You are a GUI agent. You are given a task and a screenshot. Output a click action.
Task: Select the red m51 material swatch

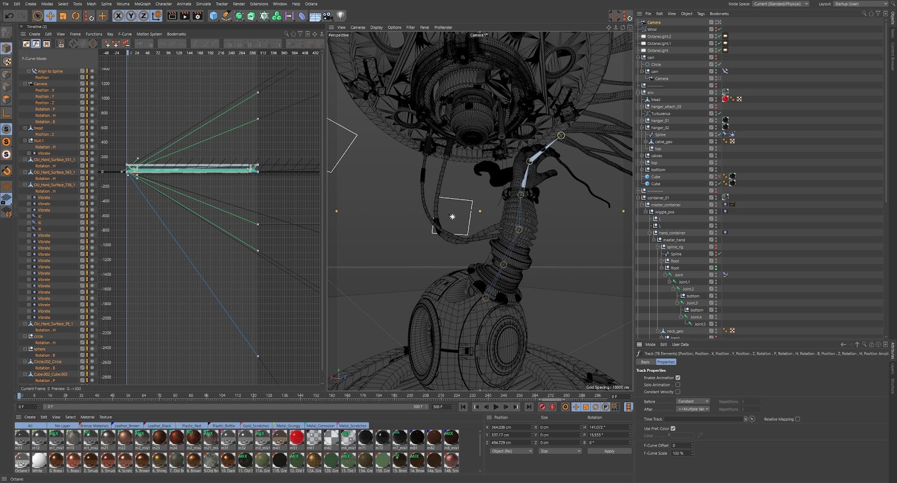pyautogui.click(x=297, y=438)
